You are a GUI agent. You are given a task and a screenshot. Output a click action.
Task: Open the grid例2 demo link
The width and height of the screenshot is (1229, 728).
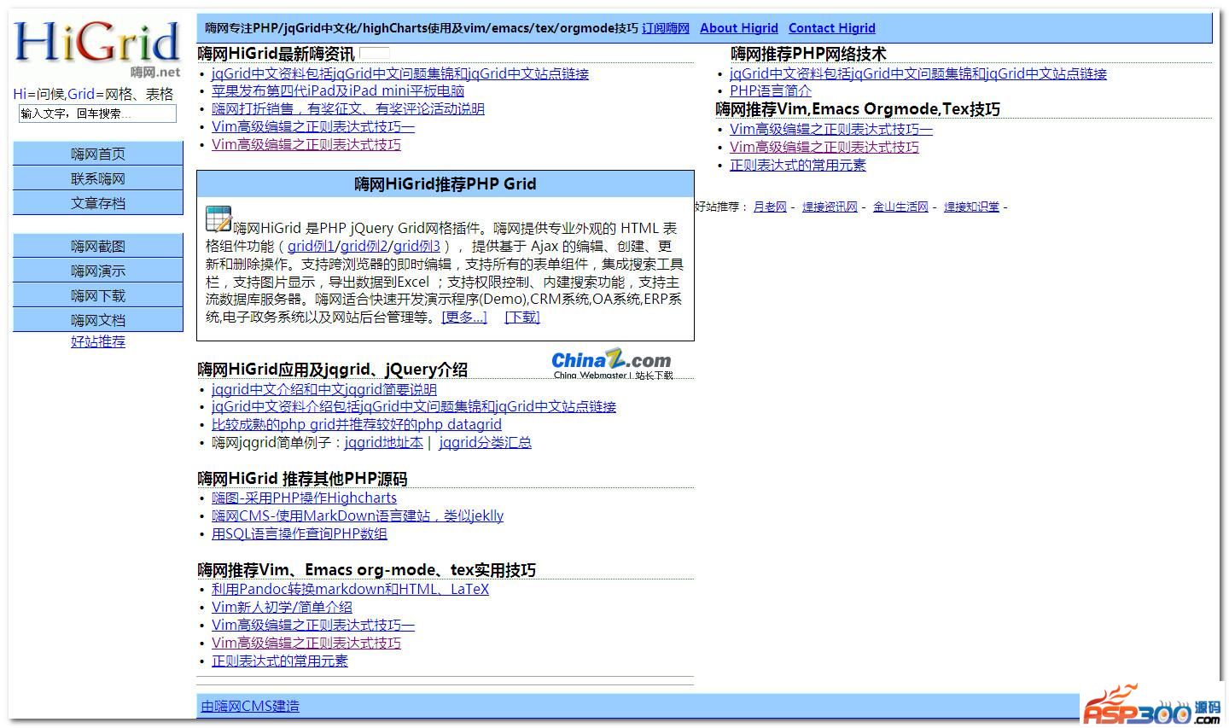(364, 246)
